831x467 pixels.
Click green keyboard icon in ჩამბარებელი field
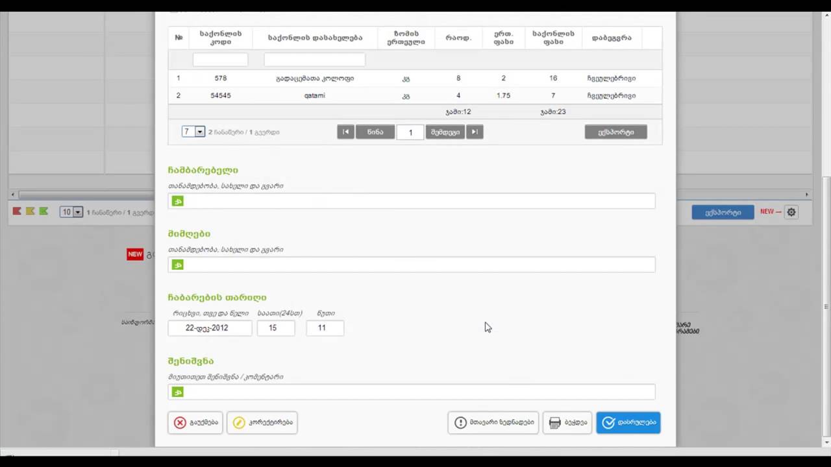pos(177,201)
